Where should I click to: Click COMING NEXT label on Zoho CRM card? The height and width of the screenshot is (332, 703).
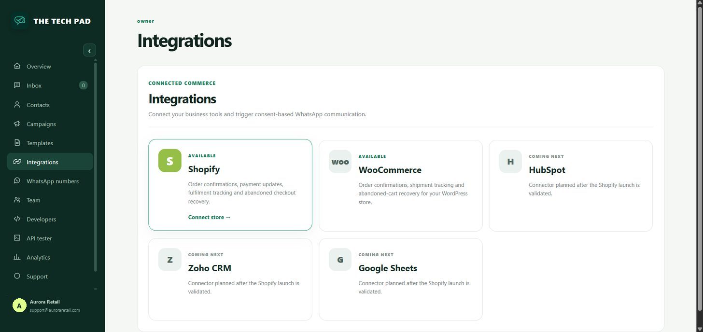pos(206,254)
